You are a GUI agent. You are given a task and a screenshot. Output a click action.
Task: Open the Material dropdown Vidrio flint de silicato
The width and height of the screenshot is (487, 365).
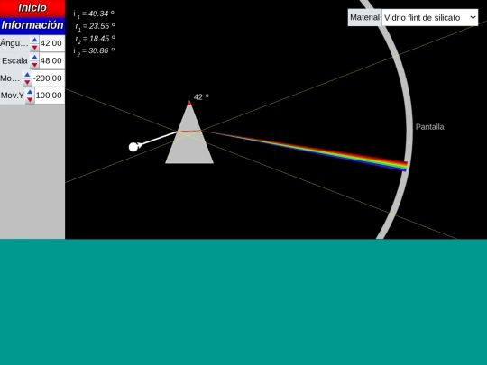(430, 18)
